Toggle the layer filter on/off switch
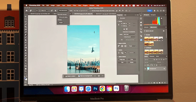The image size is (196, 102). pos(166,59)
